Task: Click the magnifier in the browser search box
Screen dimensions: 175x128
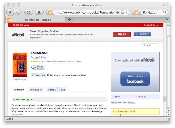Action: [x=165, y=12]
